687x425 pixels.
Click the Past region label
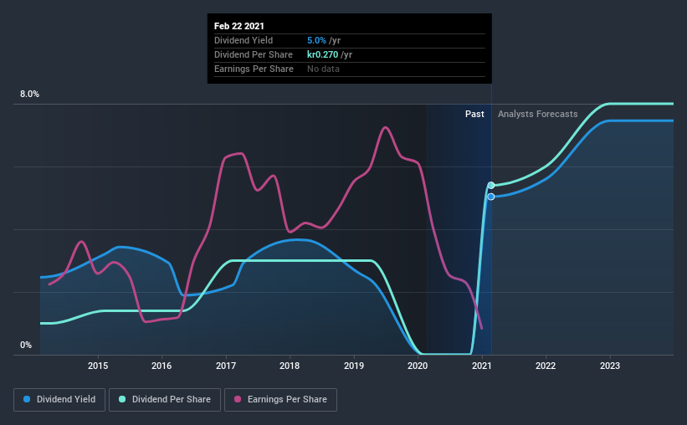[474, 114]
